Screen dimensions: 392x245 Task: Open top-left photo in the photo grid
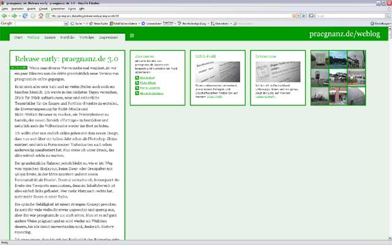[320, 59]
